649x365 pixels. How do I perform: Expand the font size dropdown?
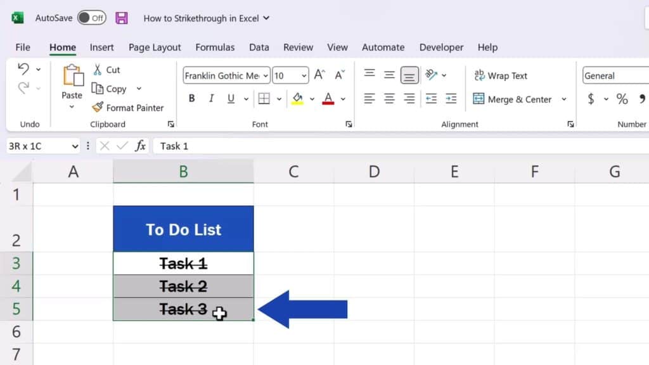(x=304, y=75)
